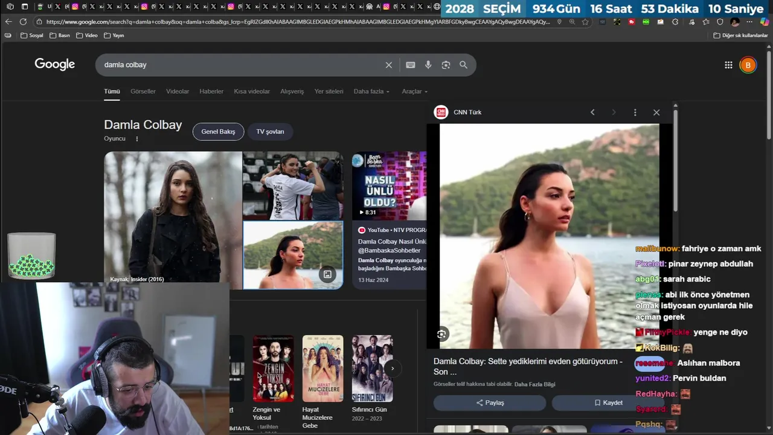This screenshot has height=435, width=773.
Task: Open the Damla Colbay: Sette yediklerimi article title
Action: tap(528, 366)
